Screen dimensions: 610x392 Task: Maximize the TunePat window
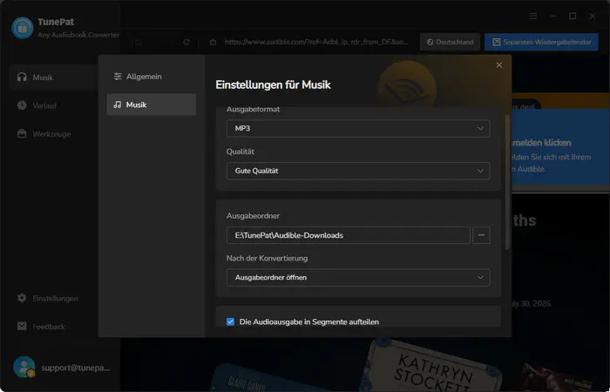click(573, 16)
